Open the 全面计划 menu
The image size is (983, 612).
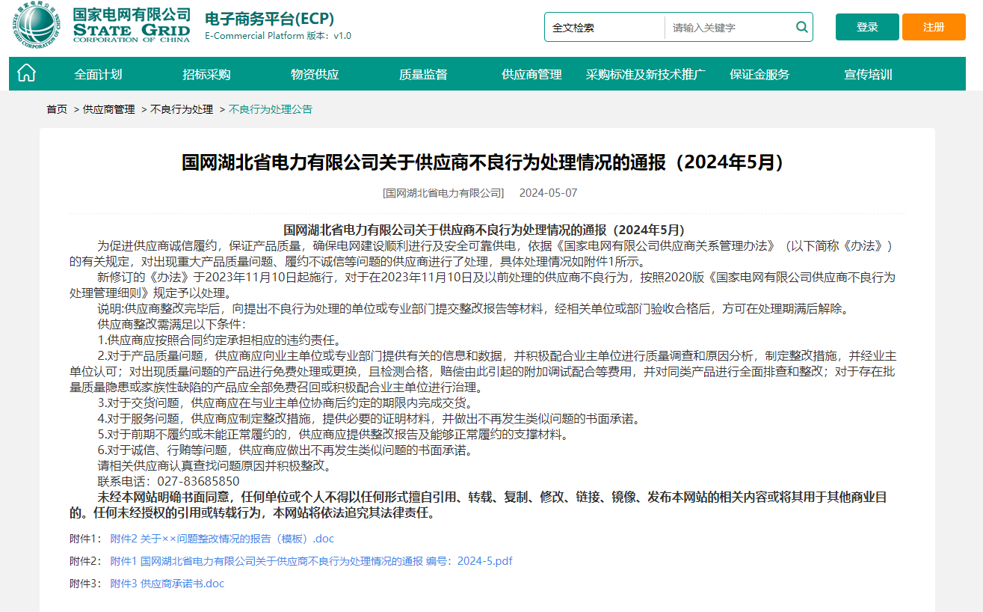click(x=98, y=74)
